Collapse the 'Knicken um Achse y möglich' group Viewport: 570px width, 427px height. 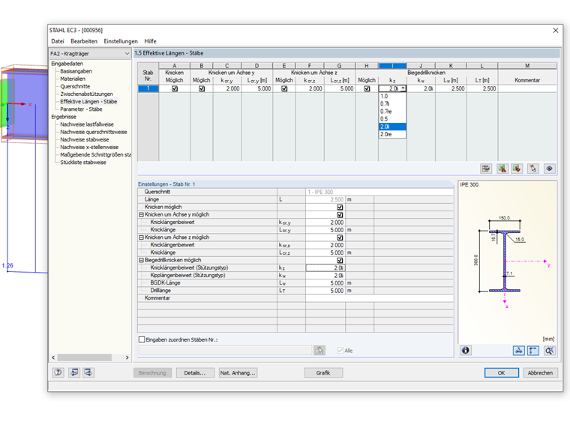(141, 214)
